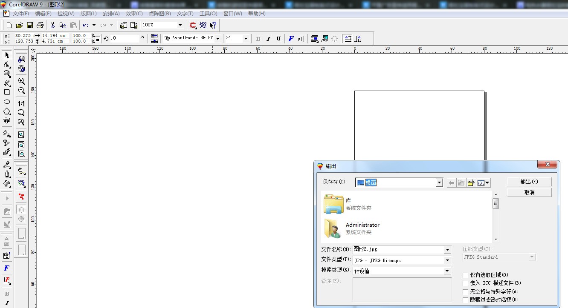Click the 输出(X) export button
Screen dimensions: 568x308
click(x=529, y=182)
